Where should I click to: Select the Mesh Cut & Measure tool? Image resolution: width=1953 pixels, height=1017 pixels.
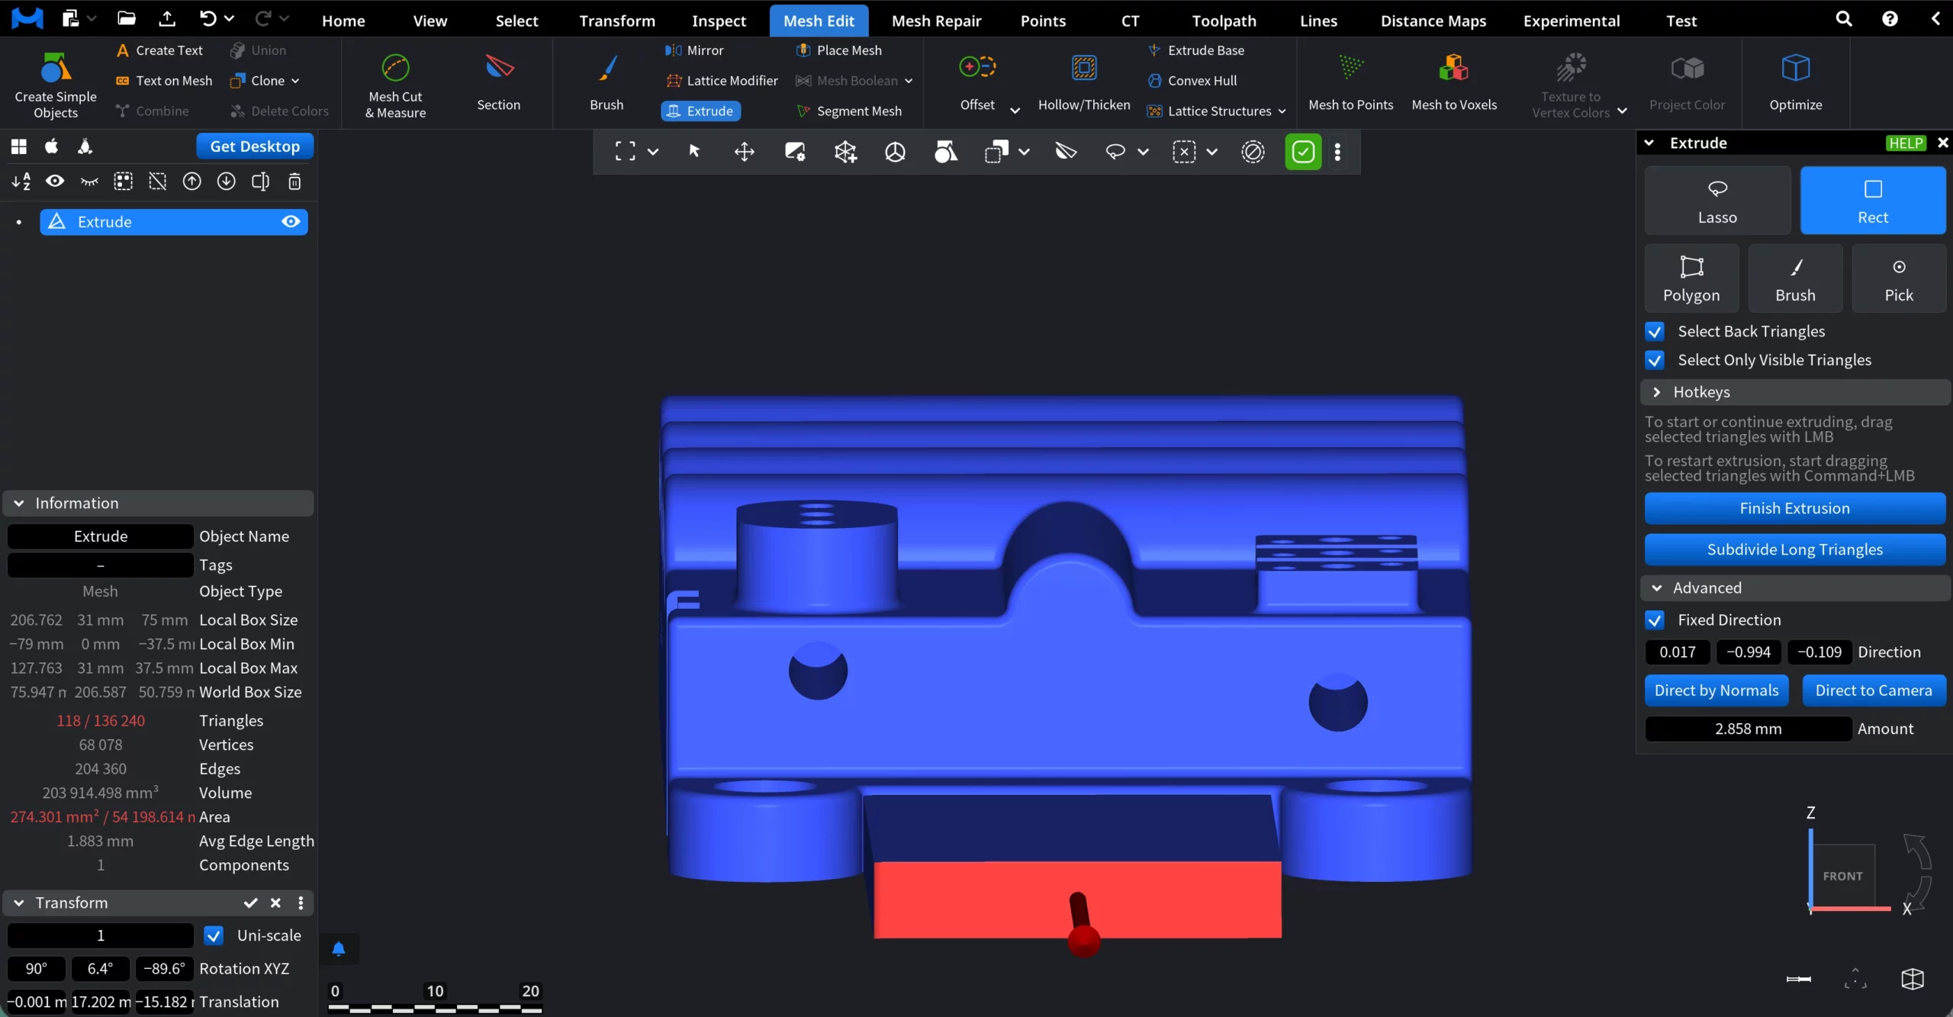[x=394, y=84]
